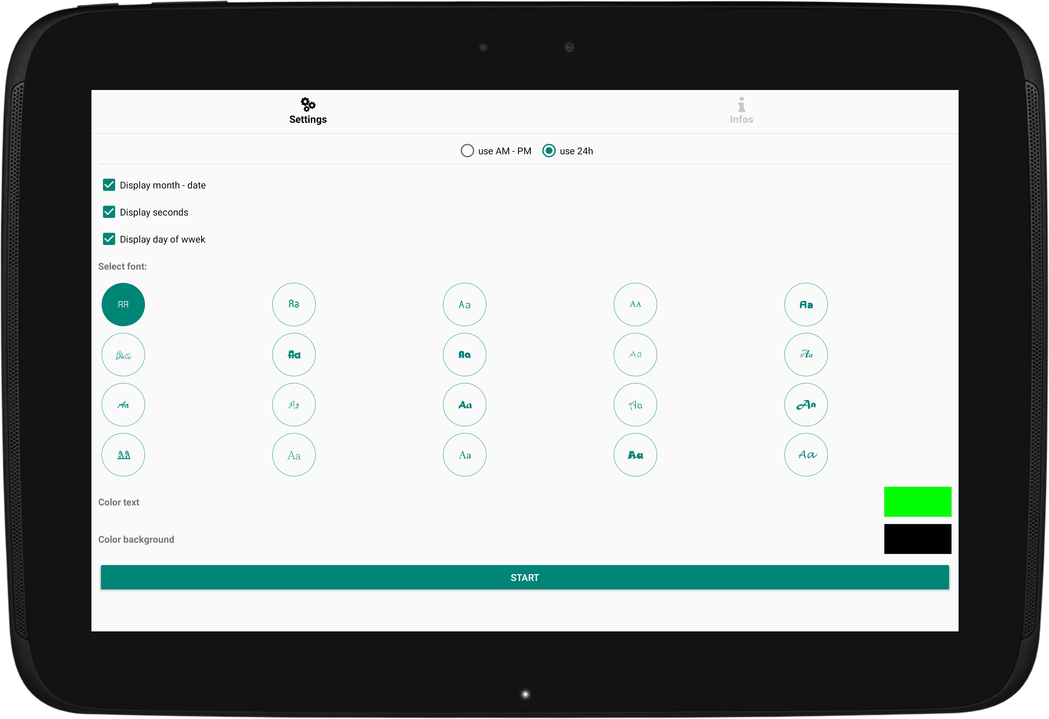Click the "Color background" label
Screen dimensions: 1049x719
pos(136,540)
